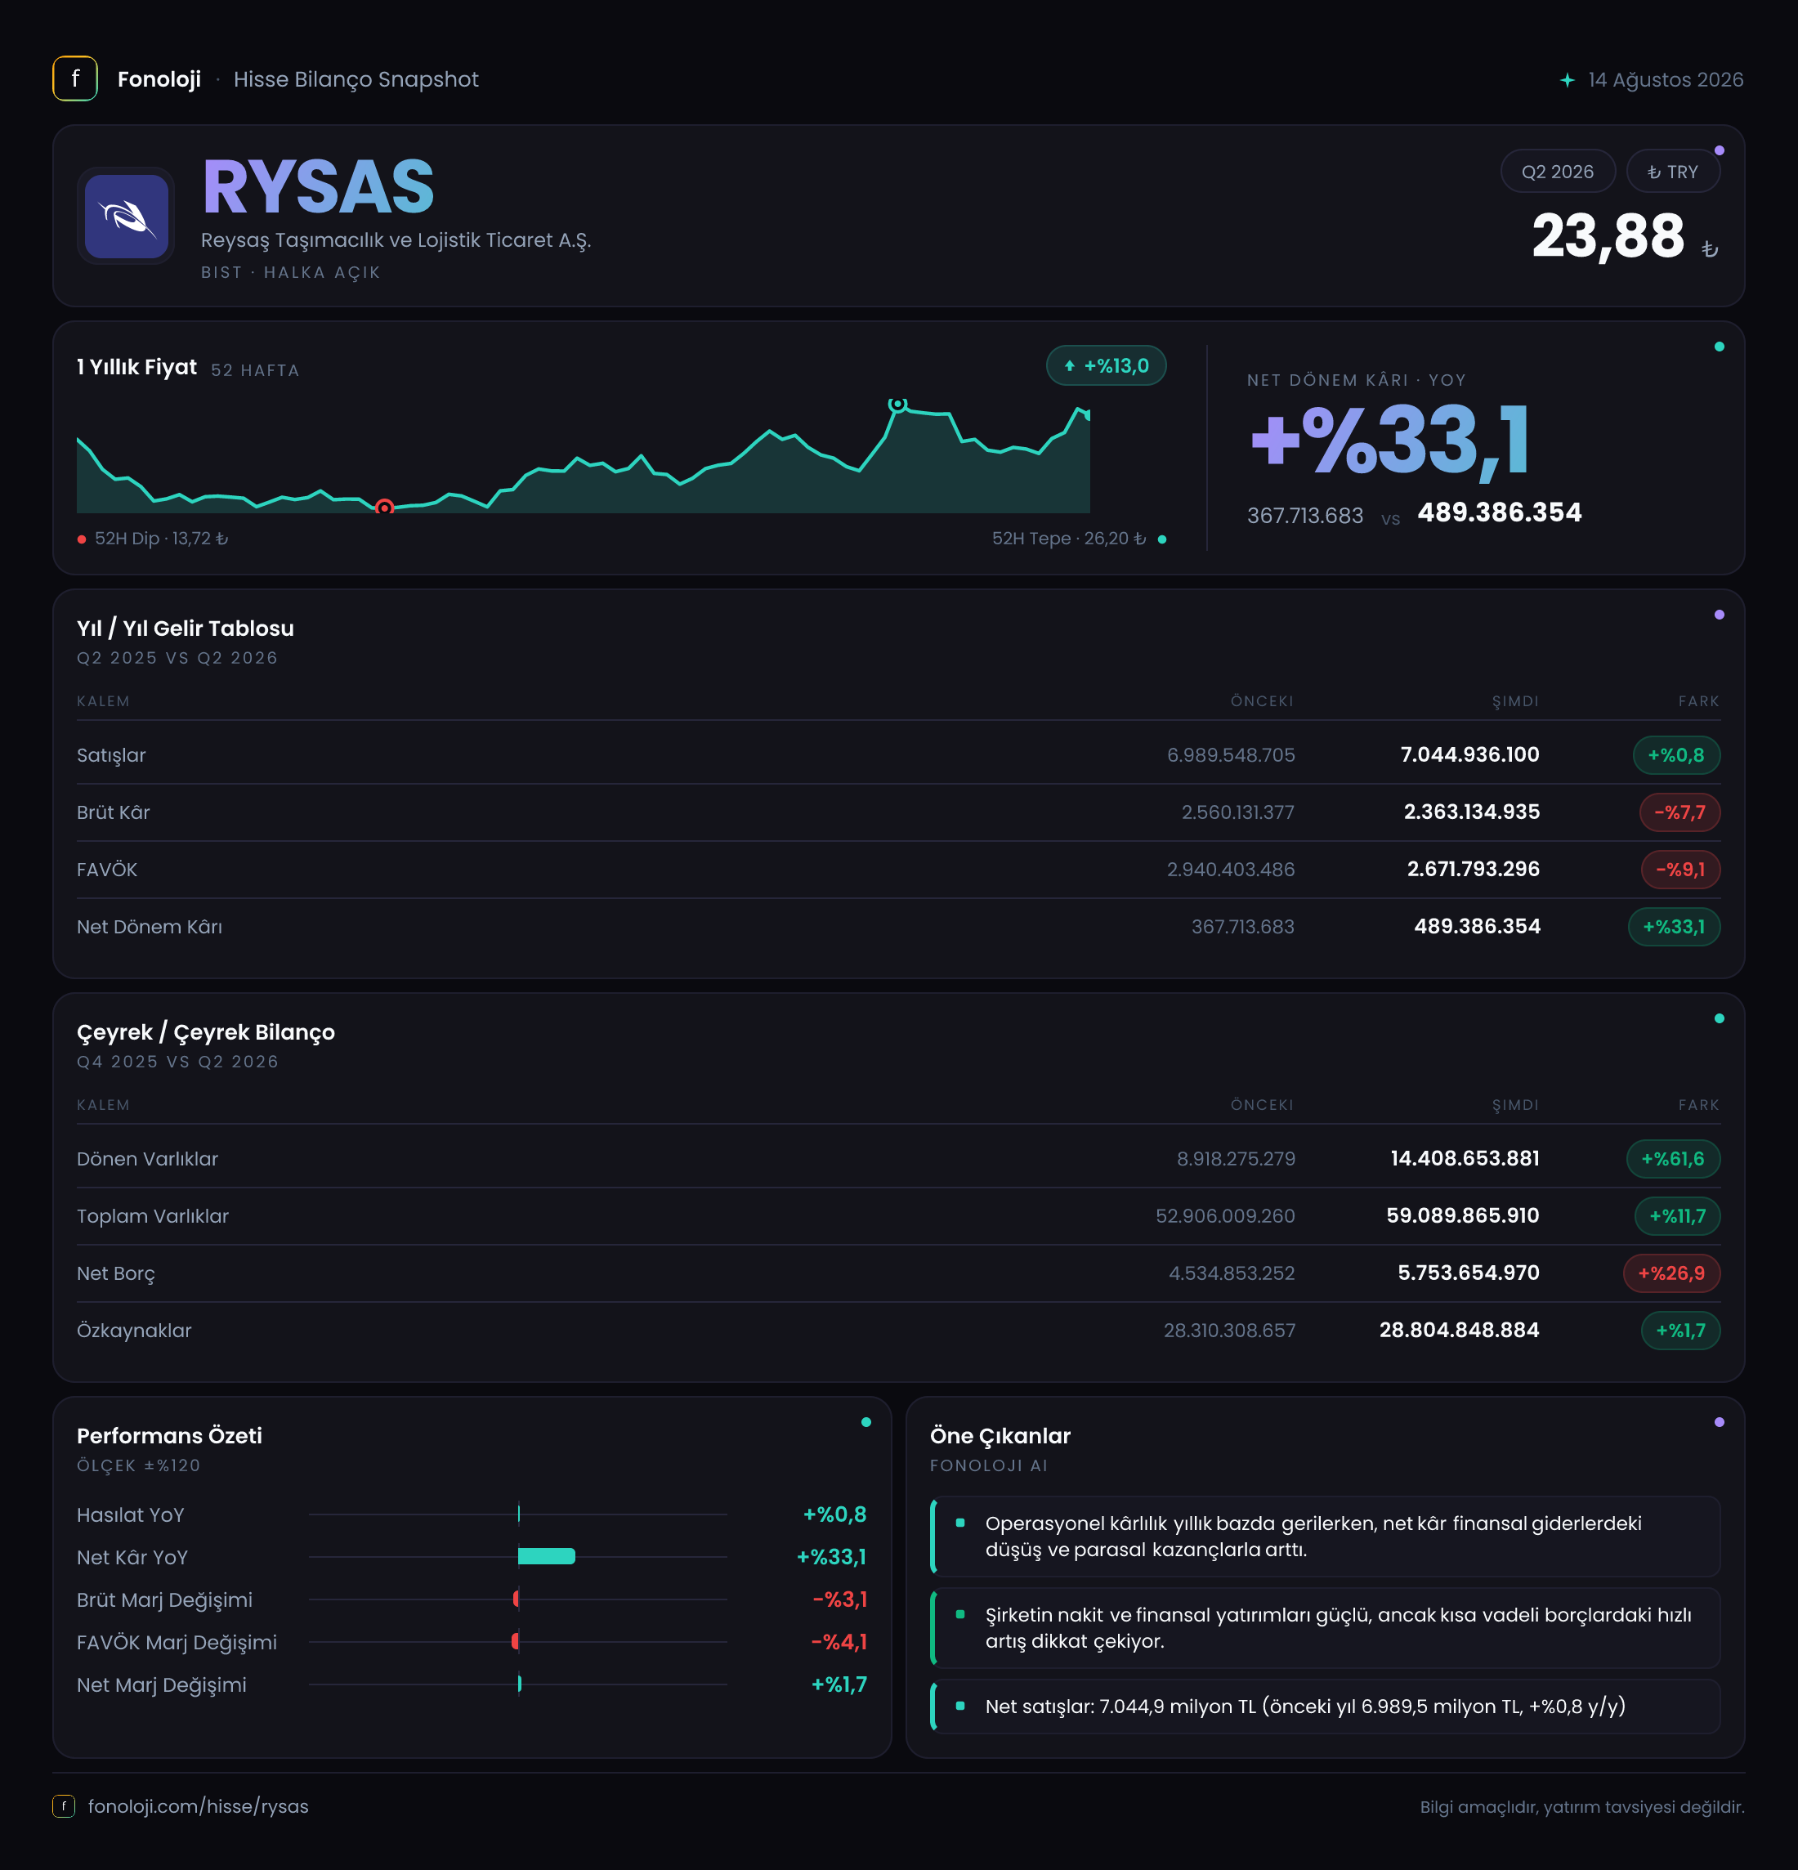
Task: Select the TRY currency pill
Action: pos(1673,172)
